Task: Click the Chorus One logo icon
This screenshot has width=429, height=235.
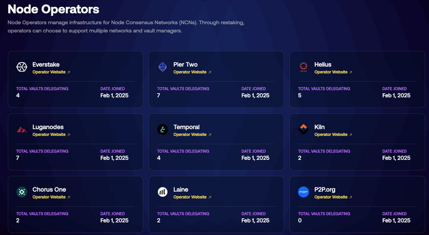Action: (x=22, y=192)
